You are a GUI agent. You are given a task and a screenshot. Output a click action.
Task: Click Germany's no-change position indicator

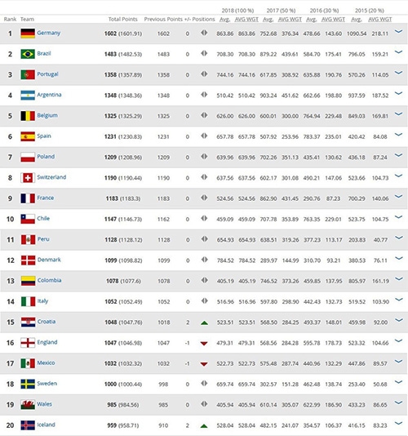(x=204, y=33)
